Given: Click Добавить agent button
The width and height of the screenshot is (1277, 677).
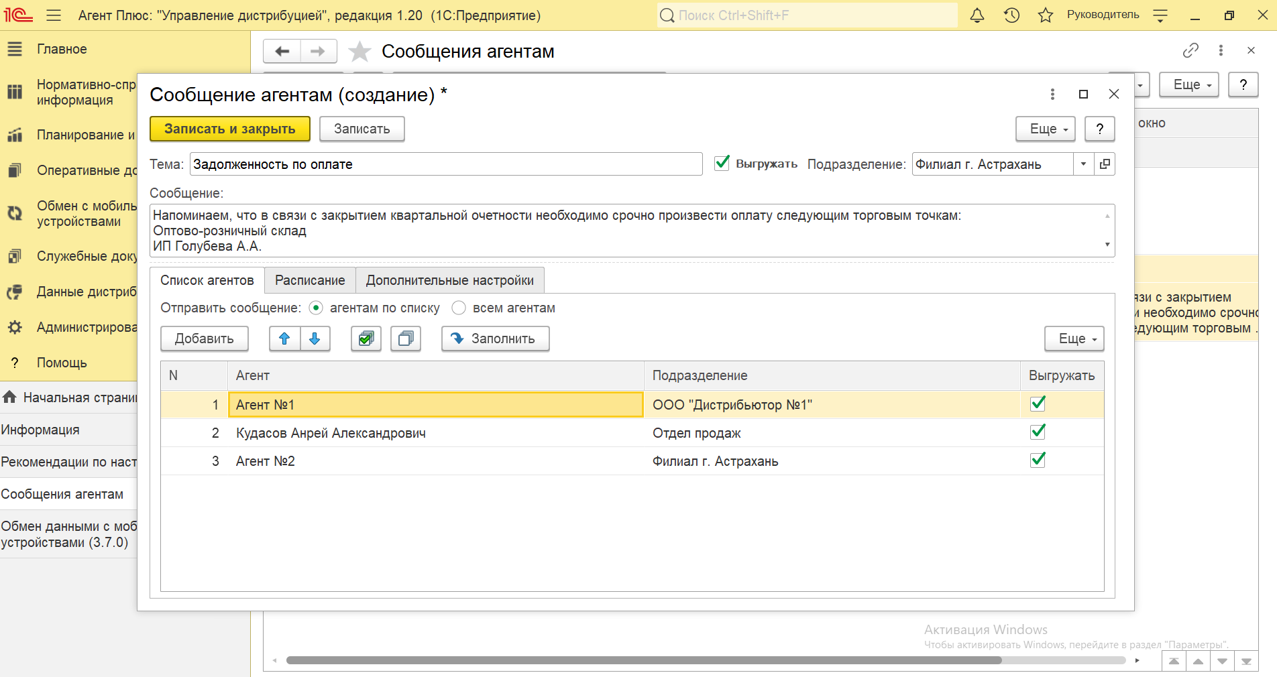Looking at the screenshot, I should click(205, 338).
